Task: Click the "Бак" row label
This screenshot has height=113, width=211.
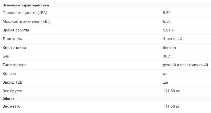Action: pos(6,56)
